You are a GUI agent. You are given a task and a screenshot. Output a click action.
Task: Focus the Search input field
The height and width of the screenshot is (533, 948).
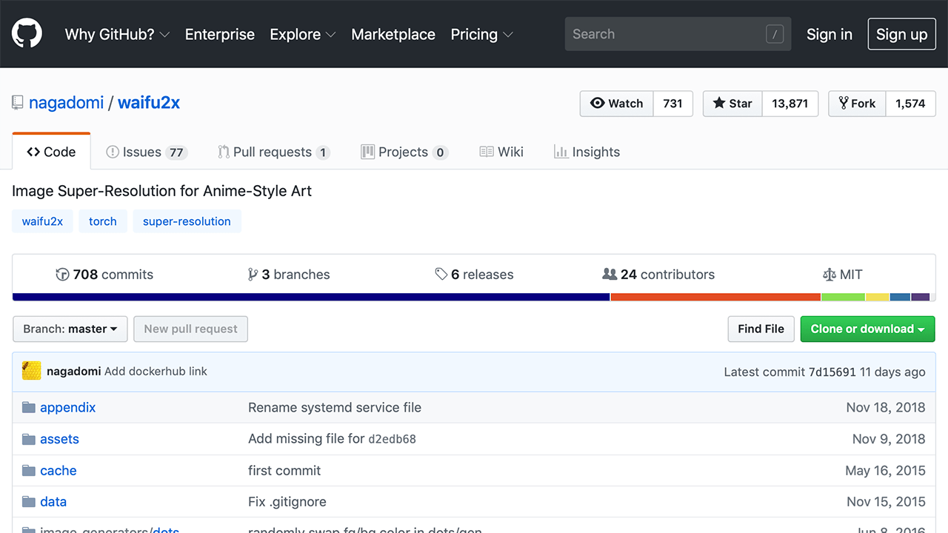(667, 34)
